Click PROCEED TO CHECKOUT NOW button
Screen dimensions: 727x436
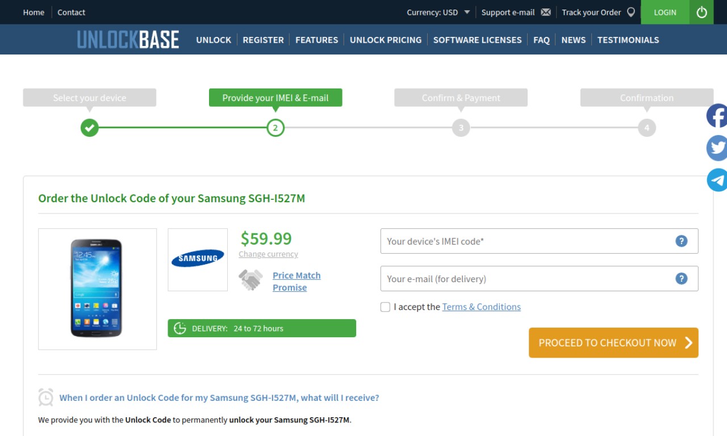coord(613,343)
